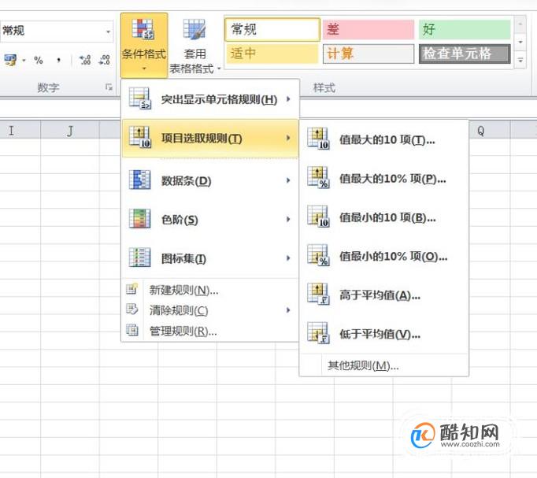Select 项目选取规则(T) menu item

[x=210, y=138]
